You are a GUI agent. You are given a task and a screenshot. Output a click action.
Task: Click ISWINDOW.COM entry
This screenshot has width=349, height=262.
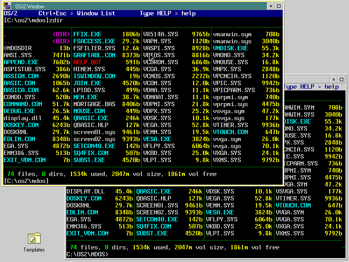(94, 76)
